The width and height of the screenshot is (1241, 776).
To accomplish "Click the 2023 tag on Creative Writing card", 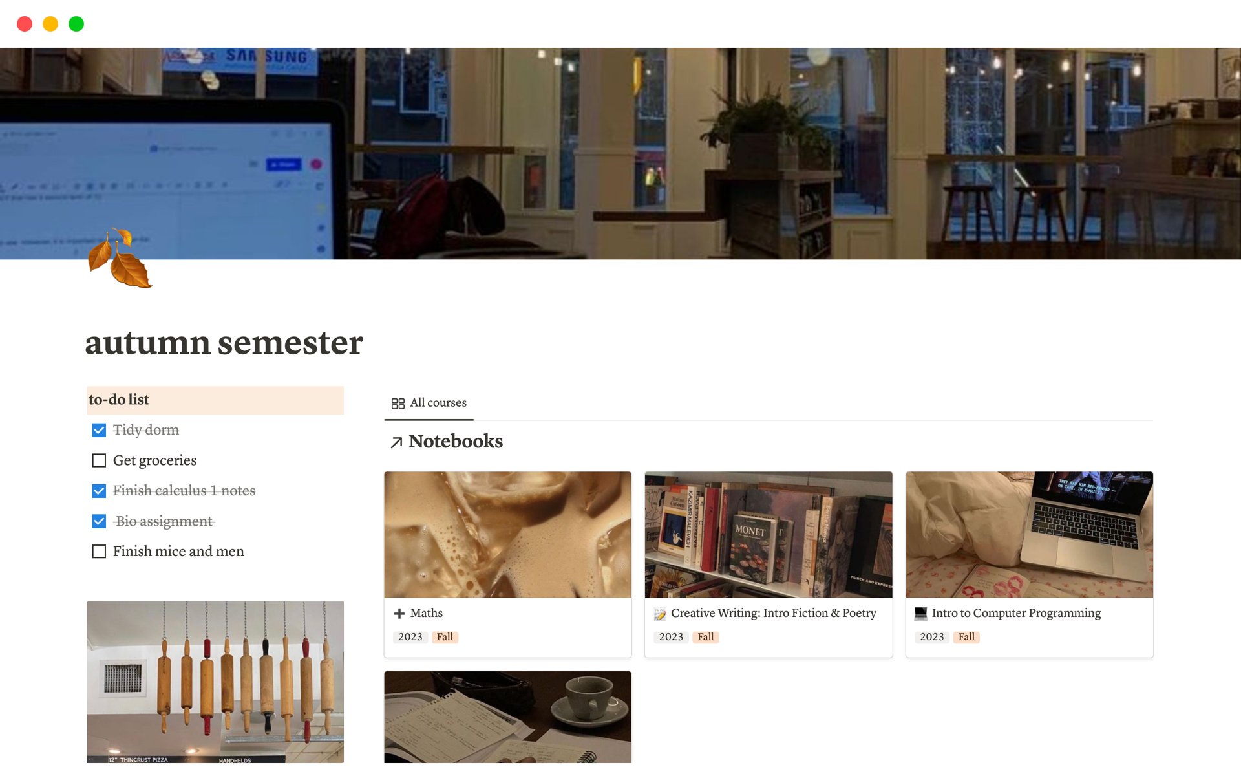I will pos(671,637).
